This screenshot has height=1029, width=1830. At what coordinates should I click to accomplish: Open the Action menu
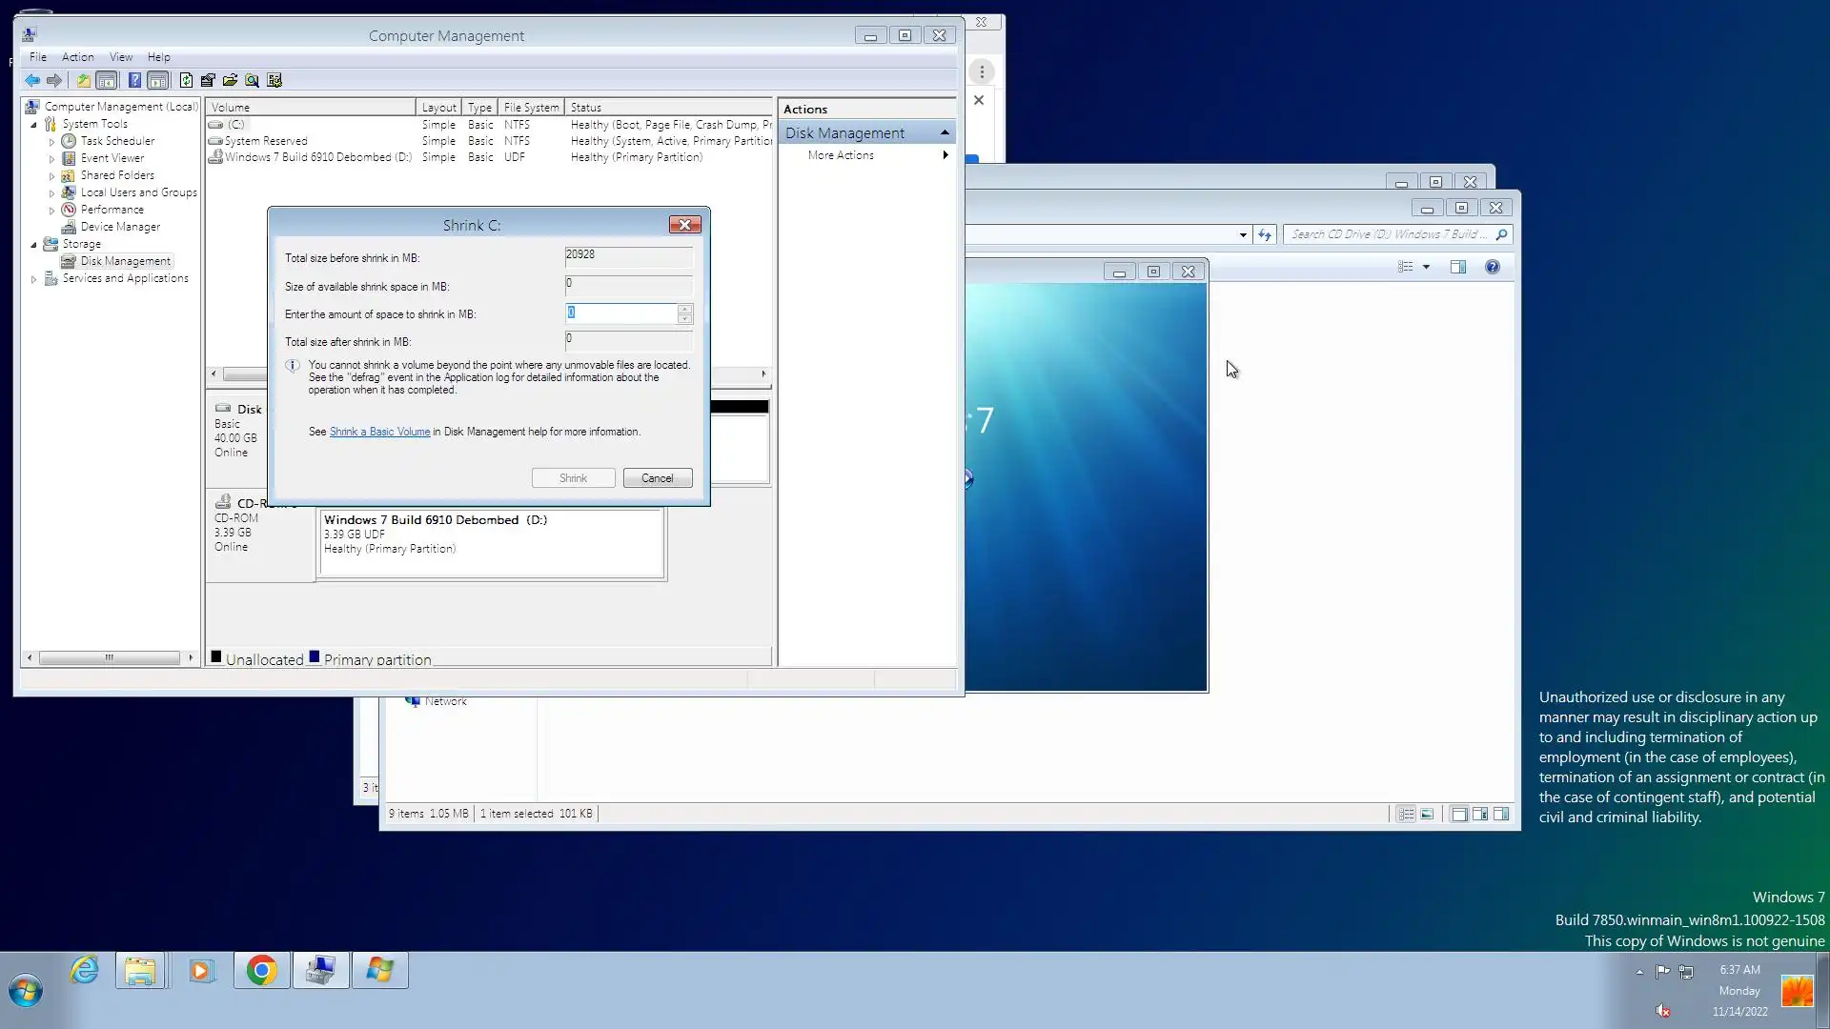click(x=77, y=57)
